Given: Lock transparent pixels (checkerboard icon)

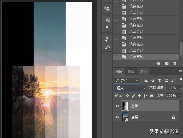Looking at the screenshot, I should (128, 96).
